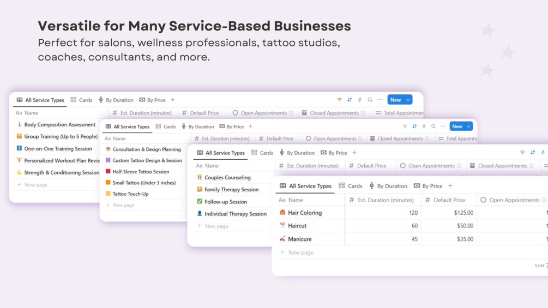Open the Body Composition Assessment row
Image resolution: width=548 pixels, height=308 pixels.
click(x=60, y=124)
